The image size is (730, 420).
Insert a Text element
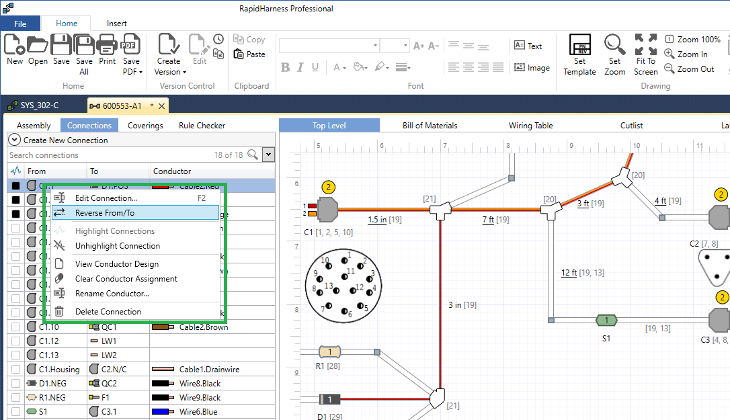(x=528, y=46)
